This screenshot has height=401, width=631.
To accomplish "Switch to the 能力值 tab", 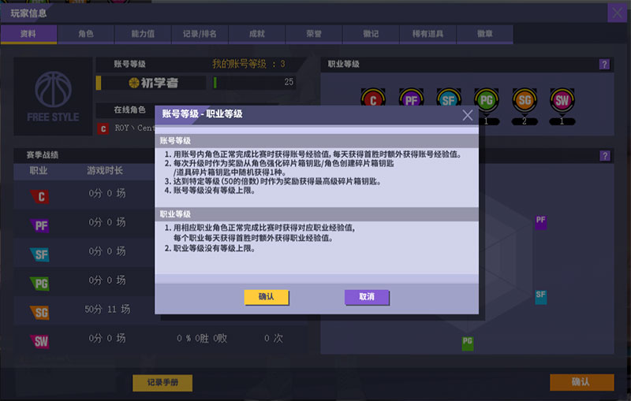I will pyautogui.click(x=143, y=34).
